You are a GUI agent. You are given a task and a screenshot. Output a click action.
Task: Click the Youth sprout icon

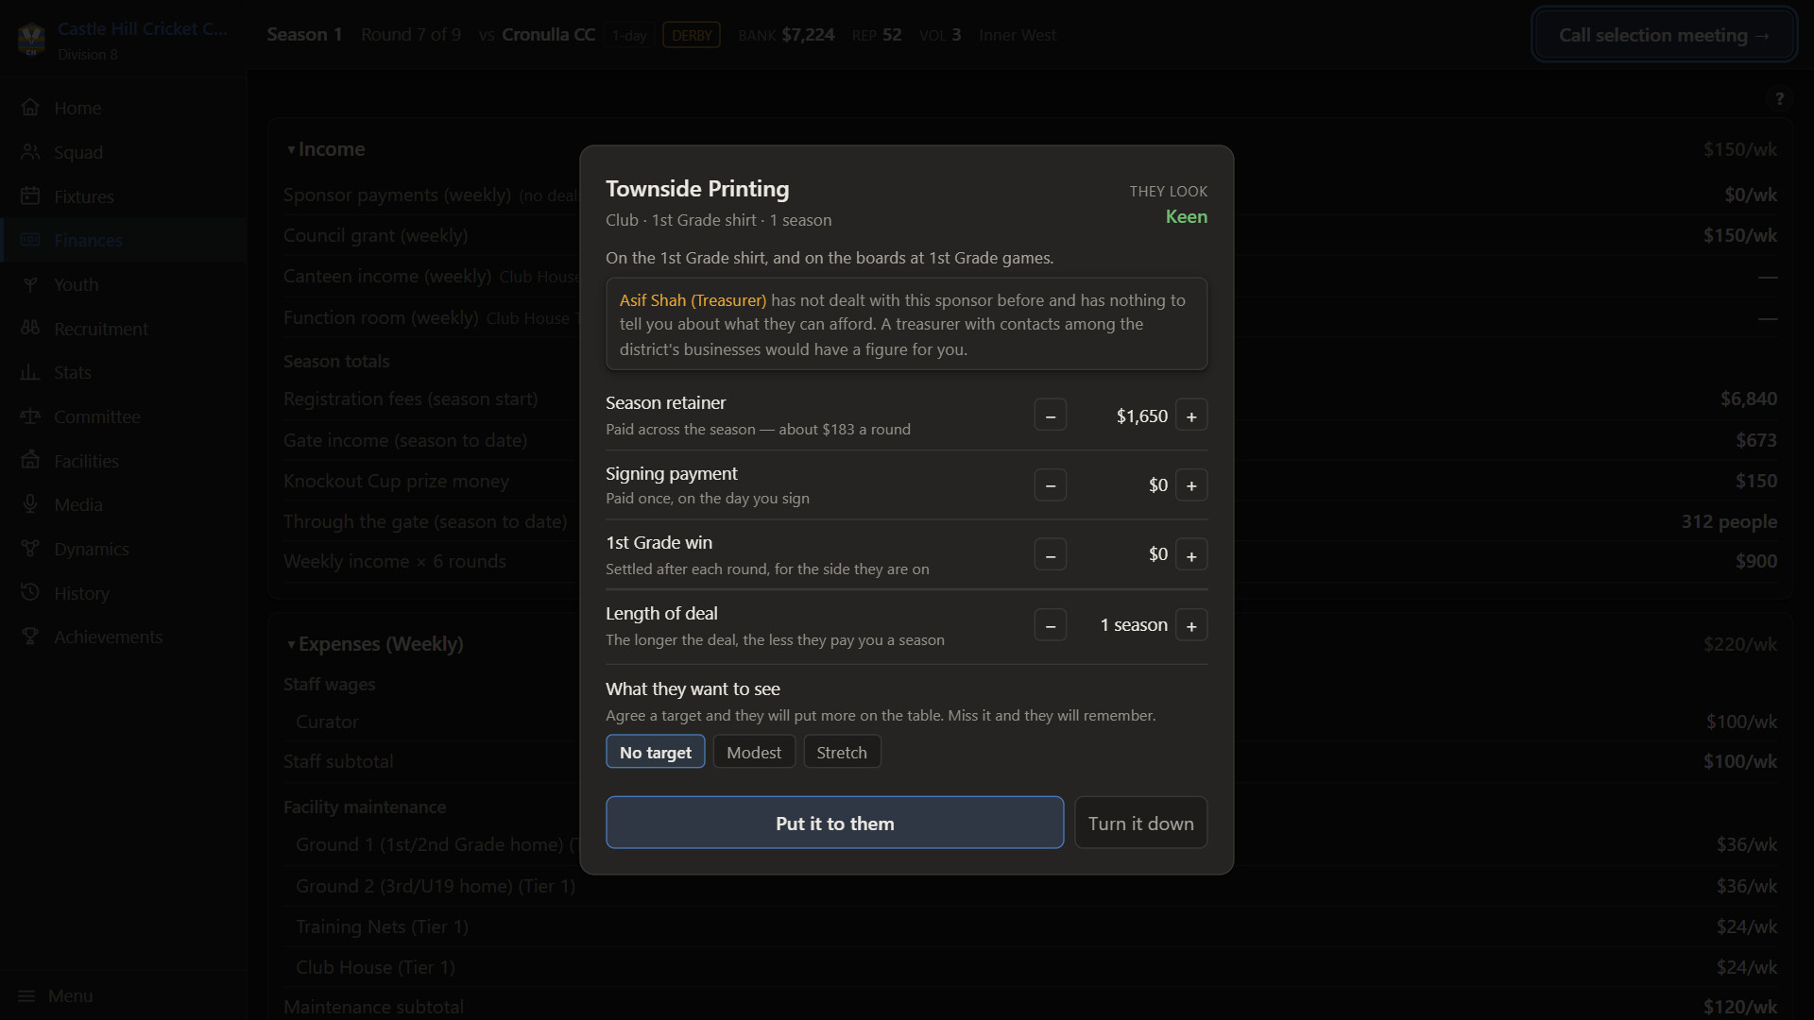(30, 284)
